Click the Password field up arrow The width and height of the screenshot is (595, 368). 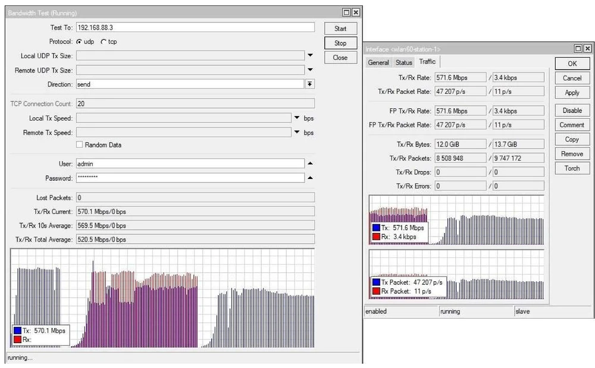tap(310, 178)
